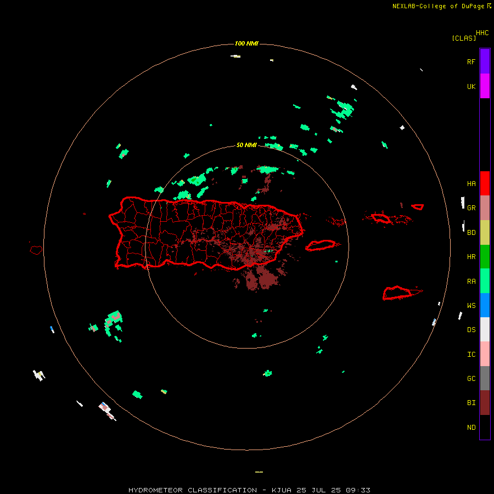Click the UK magenta legend swatch
The width and height of the screenshot is (494, 494).
click(x=485, y=86)
